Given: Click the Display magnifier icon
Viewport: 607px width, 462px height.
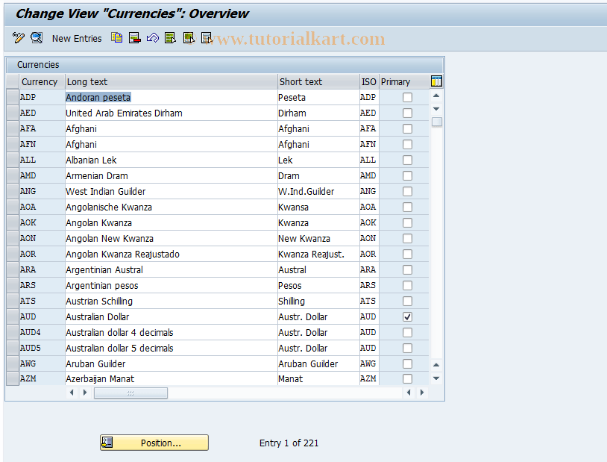Looking at the screenshot, I should 36,38.
